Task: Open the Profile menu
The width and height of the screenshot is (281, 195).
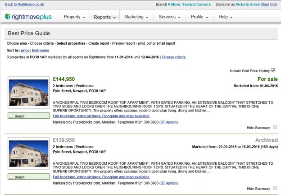Action: pyautogui.click(x=199, y=17)
